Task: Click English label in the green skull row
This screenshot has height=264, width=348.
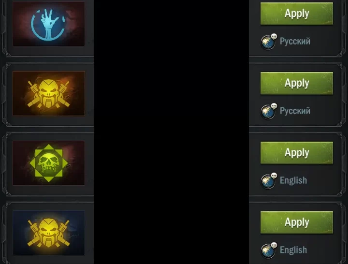Action: click(x=293, y=180)
